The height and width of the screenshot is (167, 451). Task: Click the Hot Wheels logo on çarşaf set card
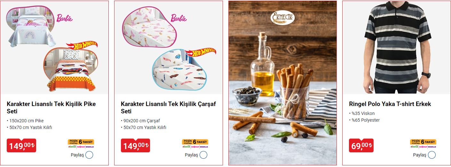click(201, 53)
